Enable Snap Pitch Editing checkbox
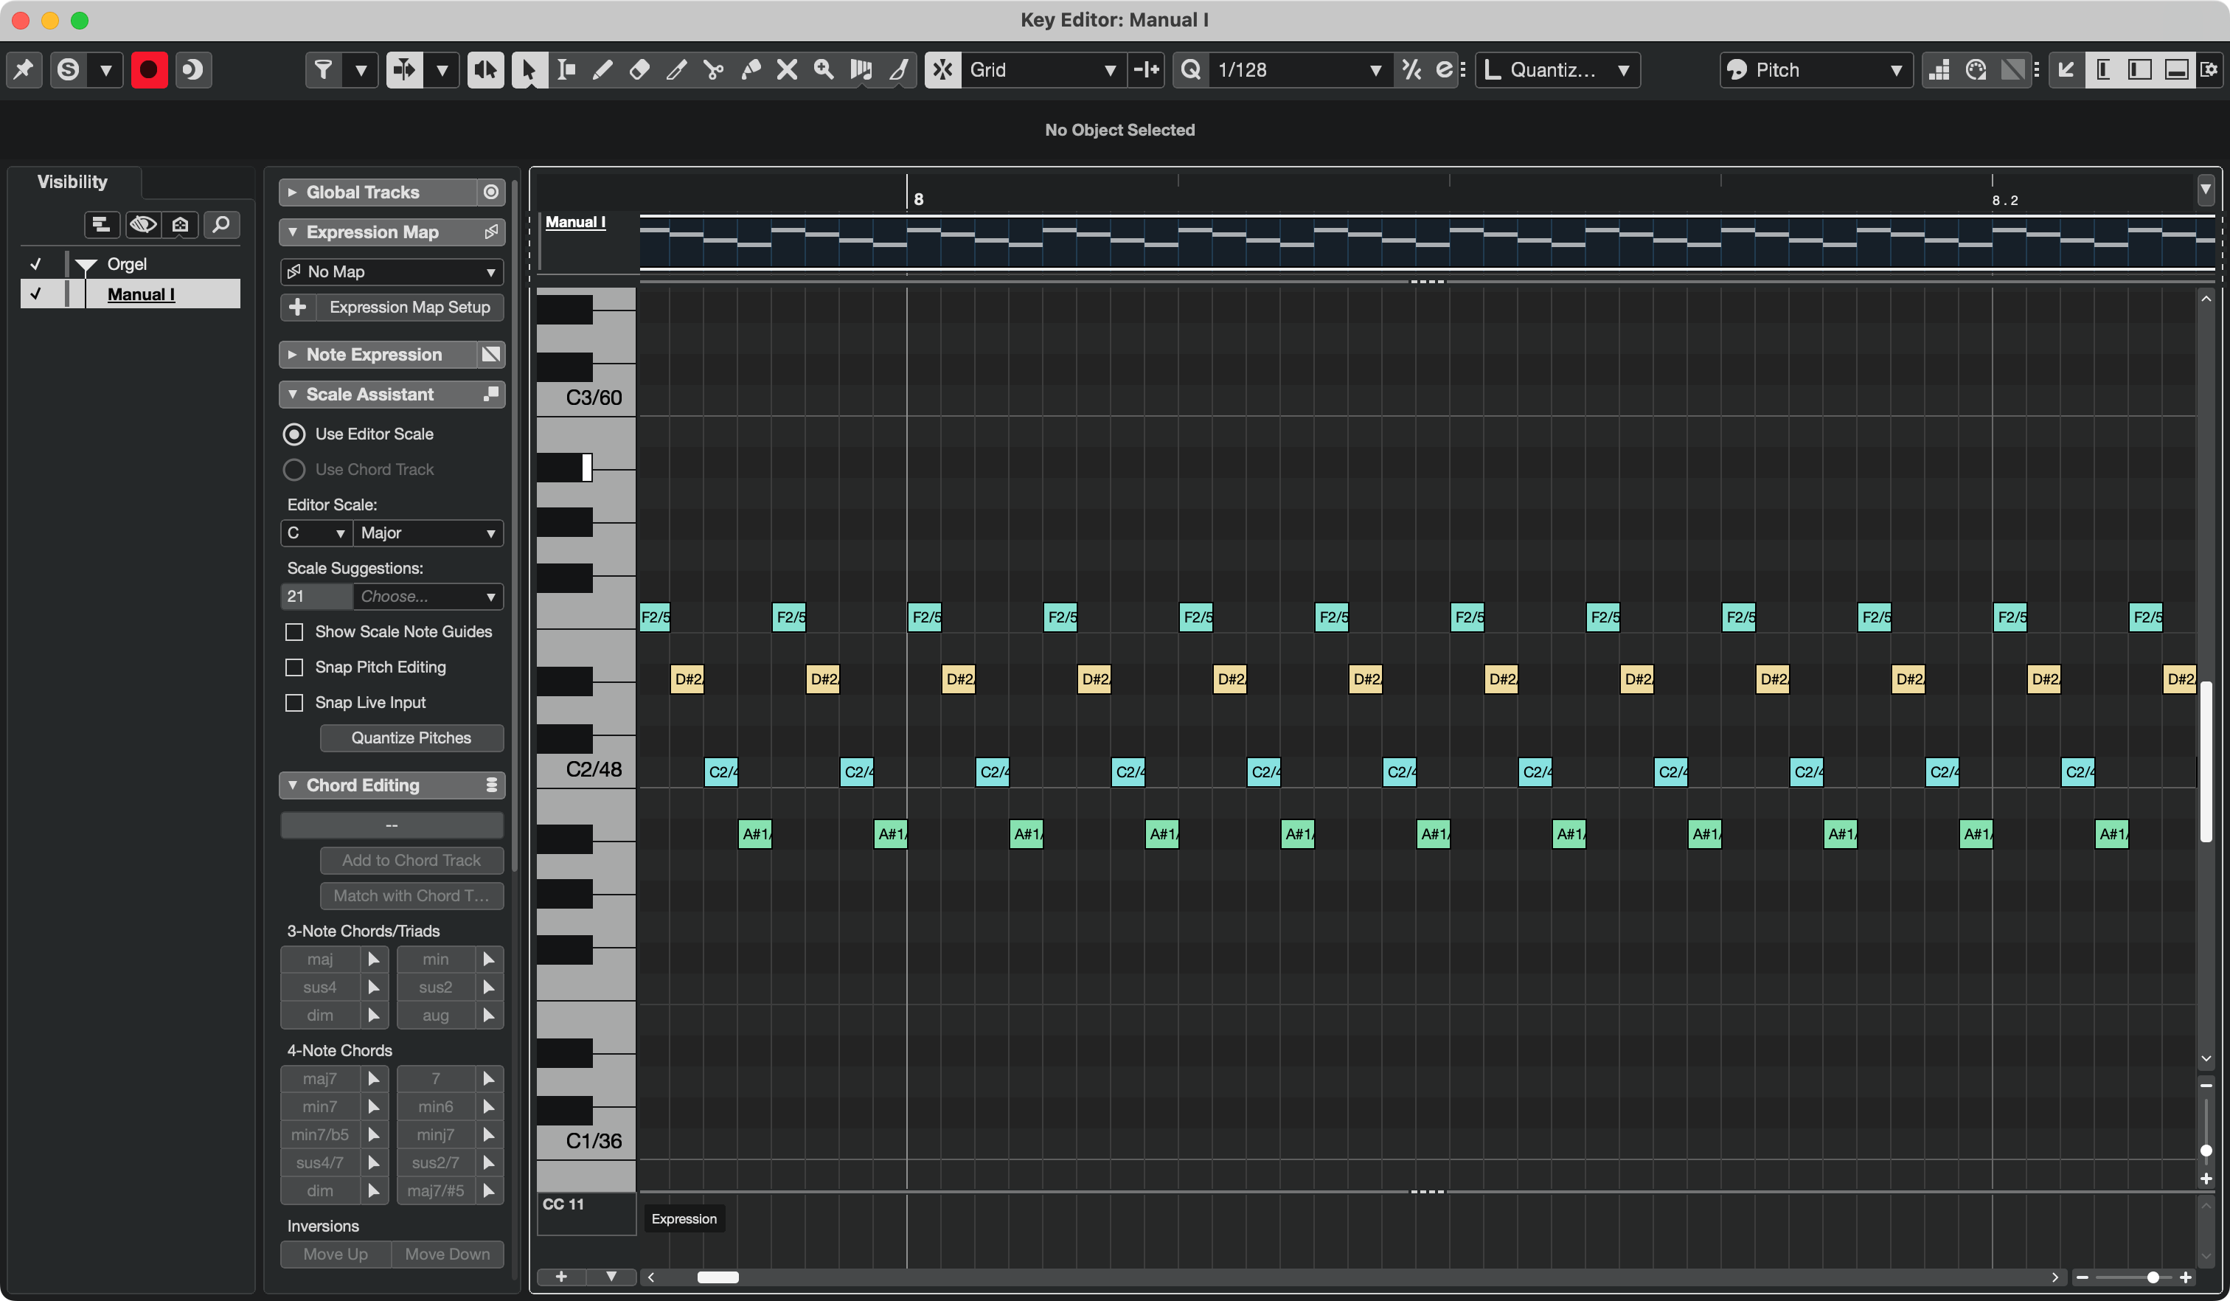 (295, 667)
